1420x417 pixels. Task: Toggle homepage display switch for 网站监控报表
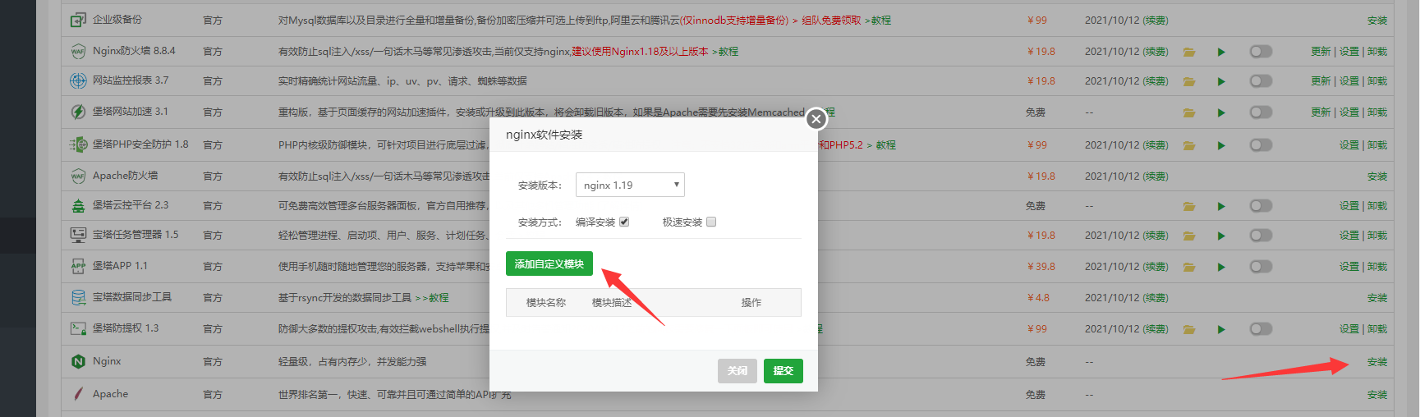point(1261,80)
